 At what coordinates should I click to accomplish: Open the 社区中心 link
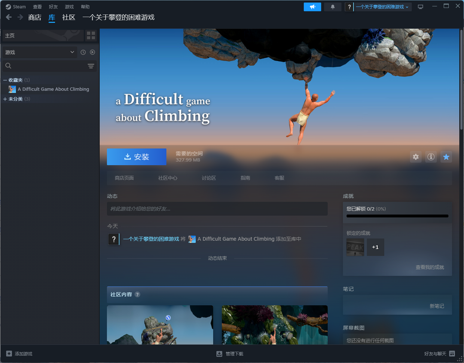(x=168, y=178)
